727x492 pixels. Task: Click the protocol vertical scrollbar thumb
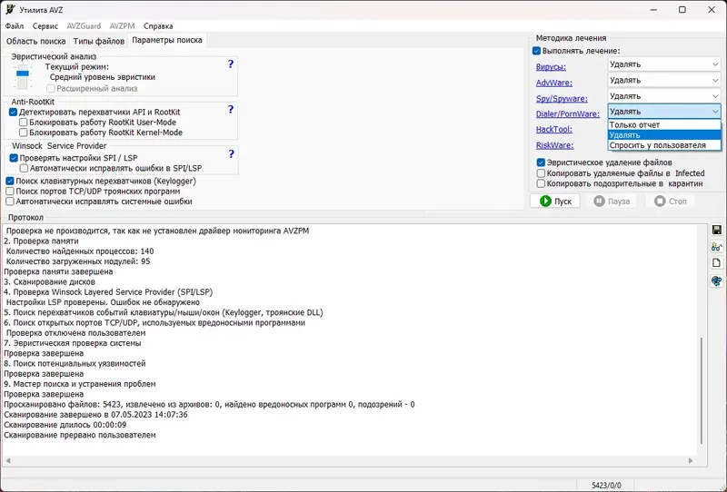coord(702,390)
